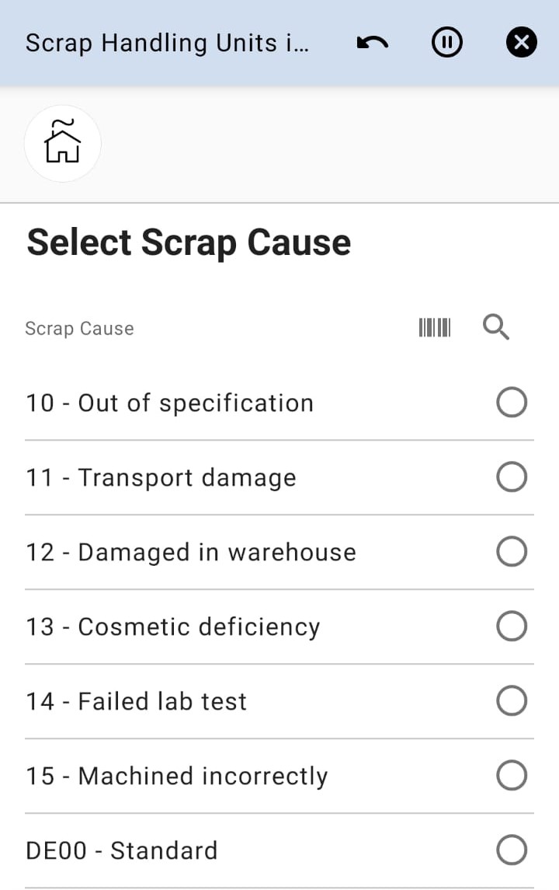The width and height of the screenshot is (559, 890).
Task: Pick the Cosmetic deficiency radio button
Action: (x=512, y=626)
